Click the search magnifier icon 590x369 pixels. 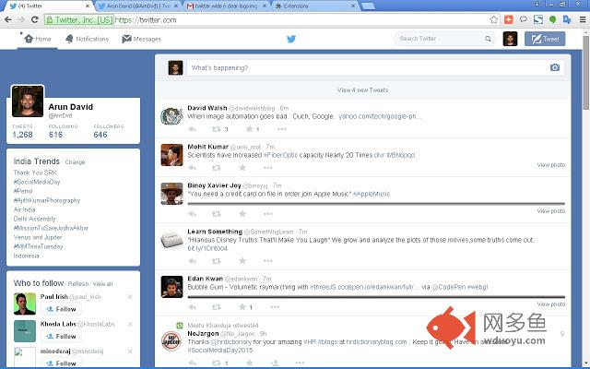tap(488, 39)
